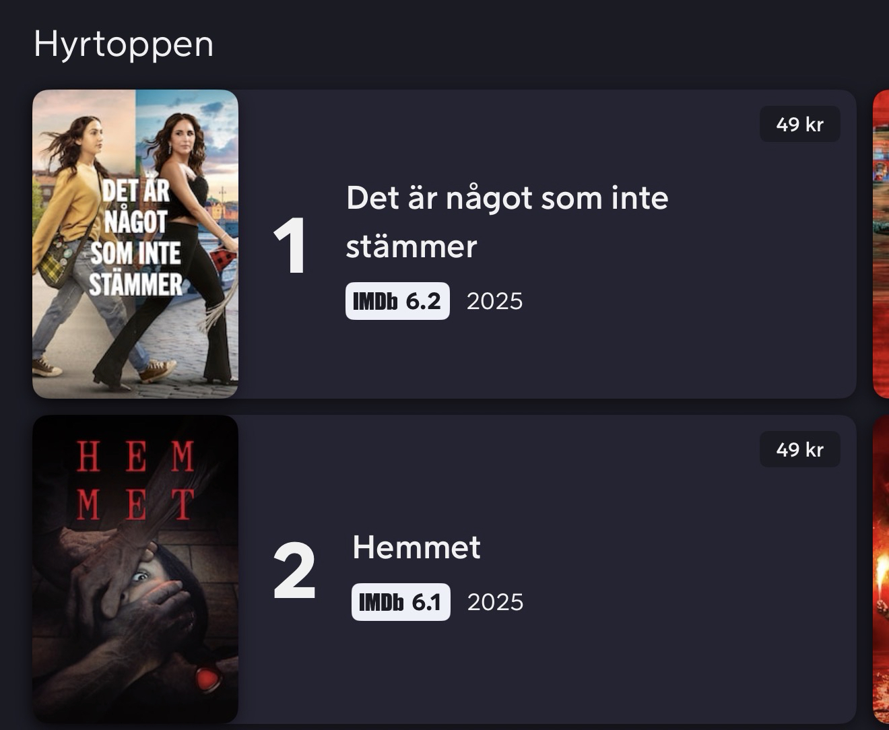The width and height of the screenshot is (889, 730).
Task: Click the rank number 1
Action: [x=290, y=246]
